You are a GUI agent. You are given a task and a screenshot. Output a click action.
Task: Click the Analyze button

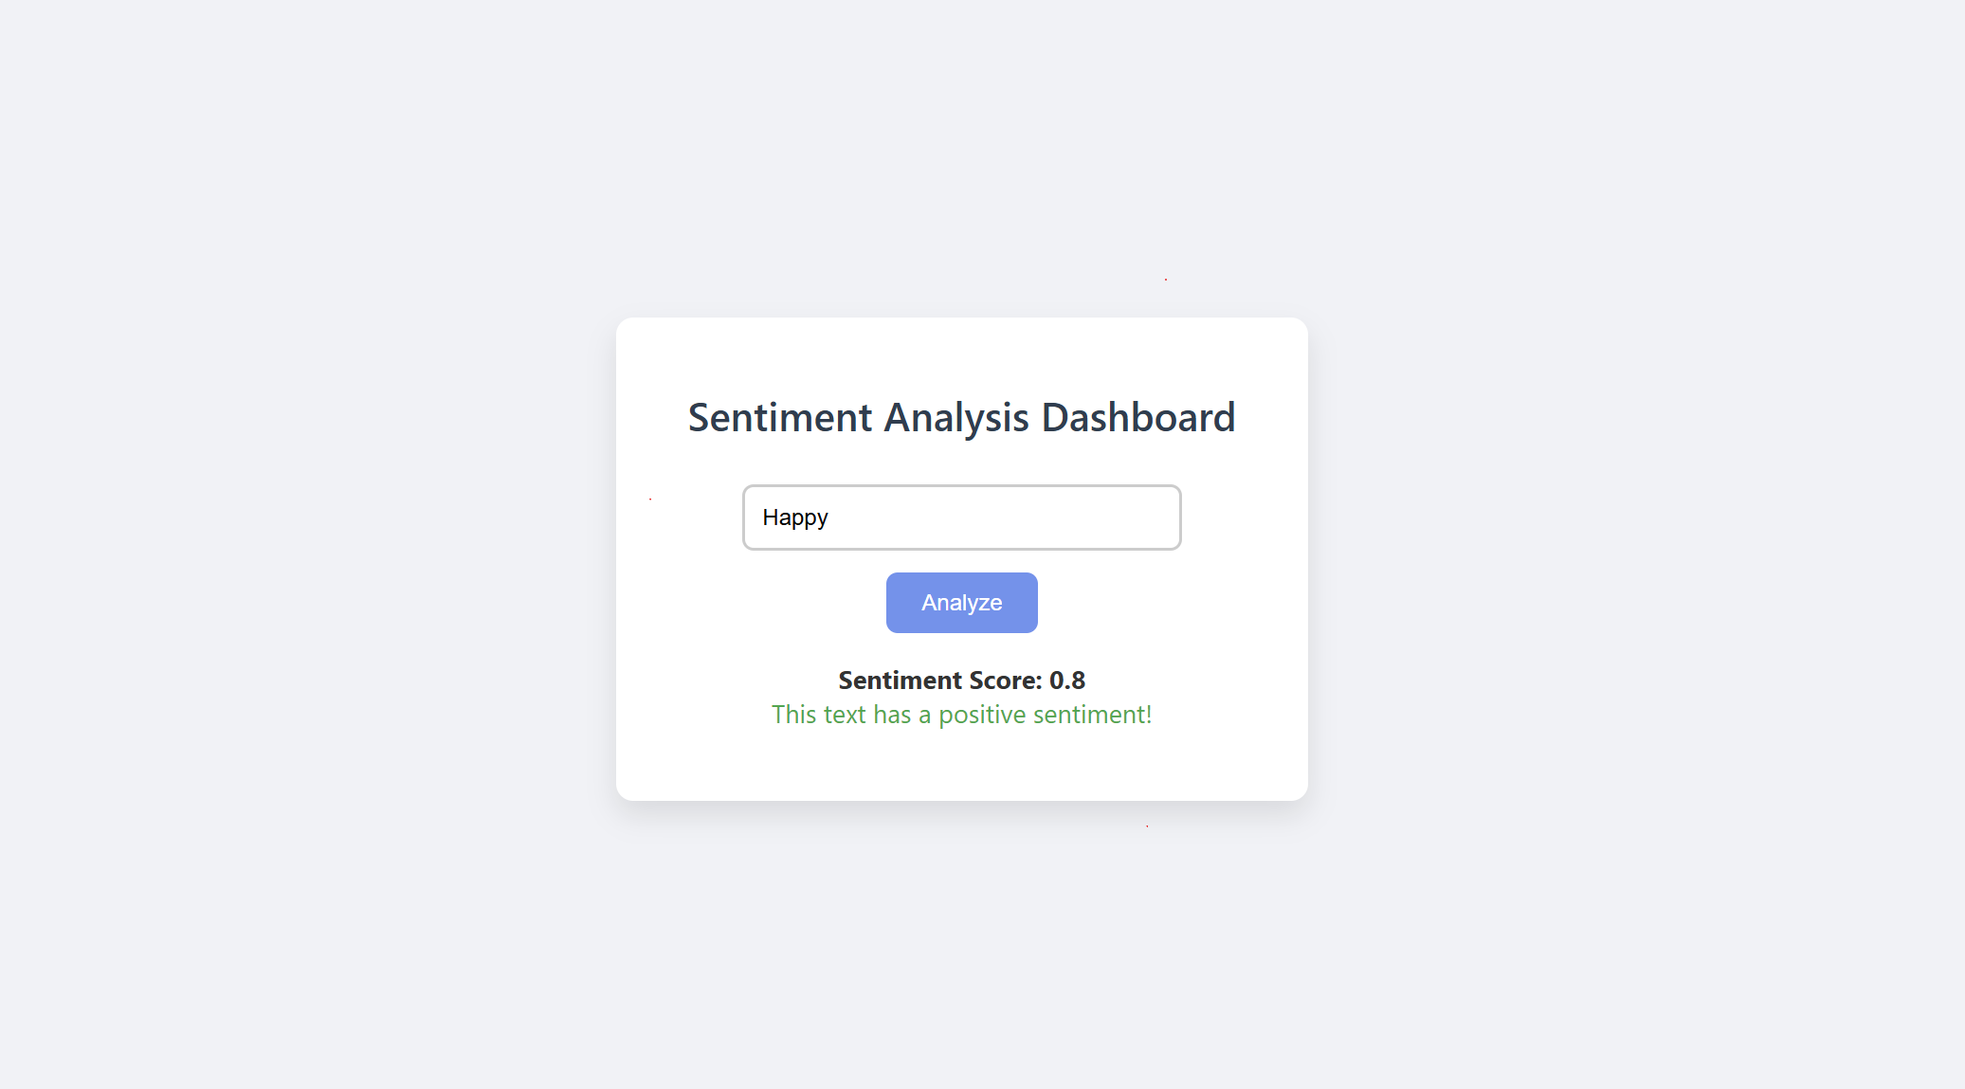tap(961, 603)
